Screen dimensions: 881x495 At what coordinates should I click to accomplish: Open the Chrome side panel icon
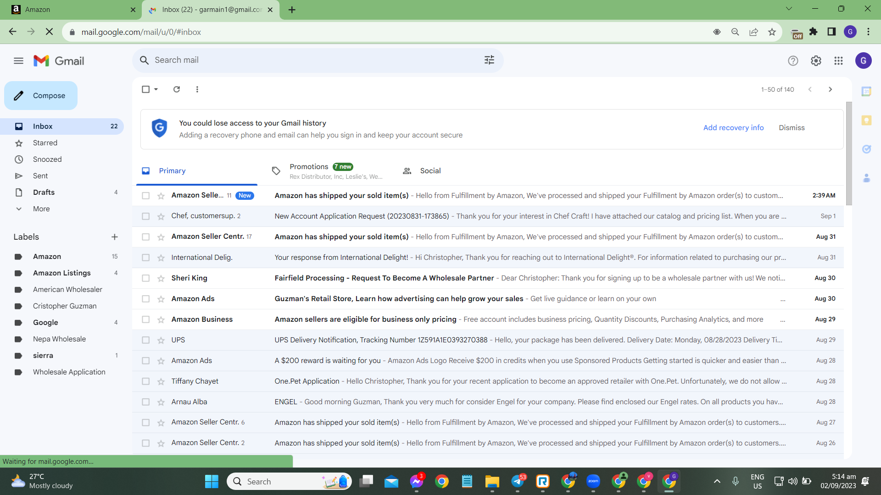831,32
